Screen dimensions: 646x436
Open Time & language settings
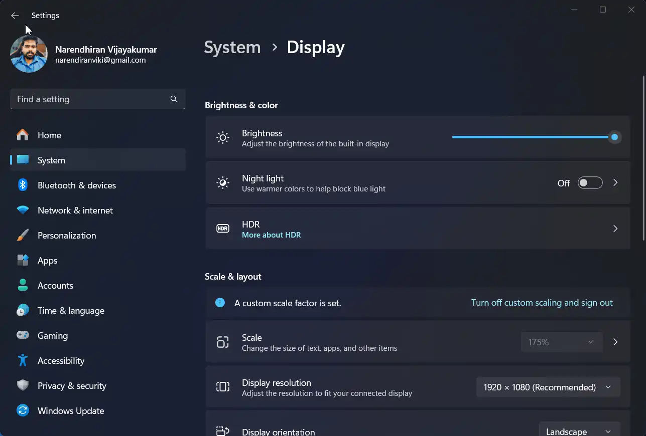(98, 310)
